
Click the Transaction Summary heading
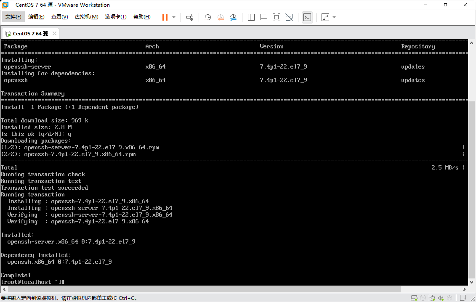point(33,93)
